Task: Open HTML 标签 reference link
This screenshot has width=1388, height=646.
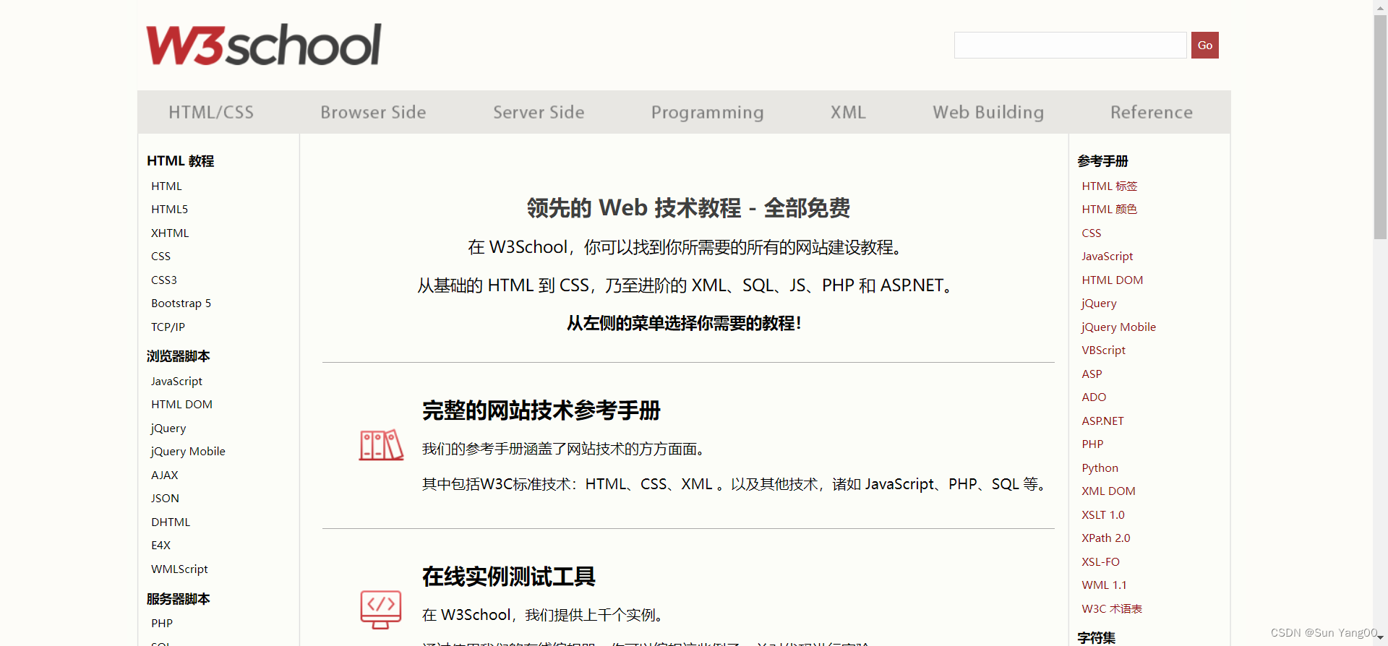Action: [1110, 186]
